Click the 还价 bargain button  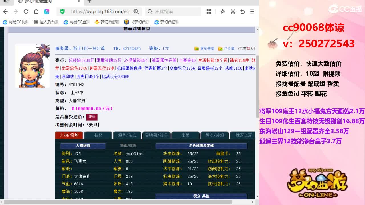click(x=92, y=117)
